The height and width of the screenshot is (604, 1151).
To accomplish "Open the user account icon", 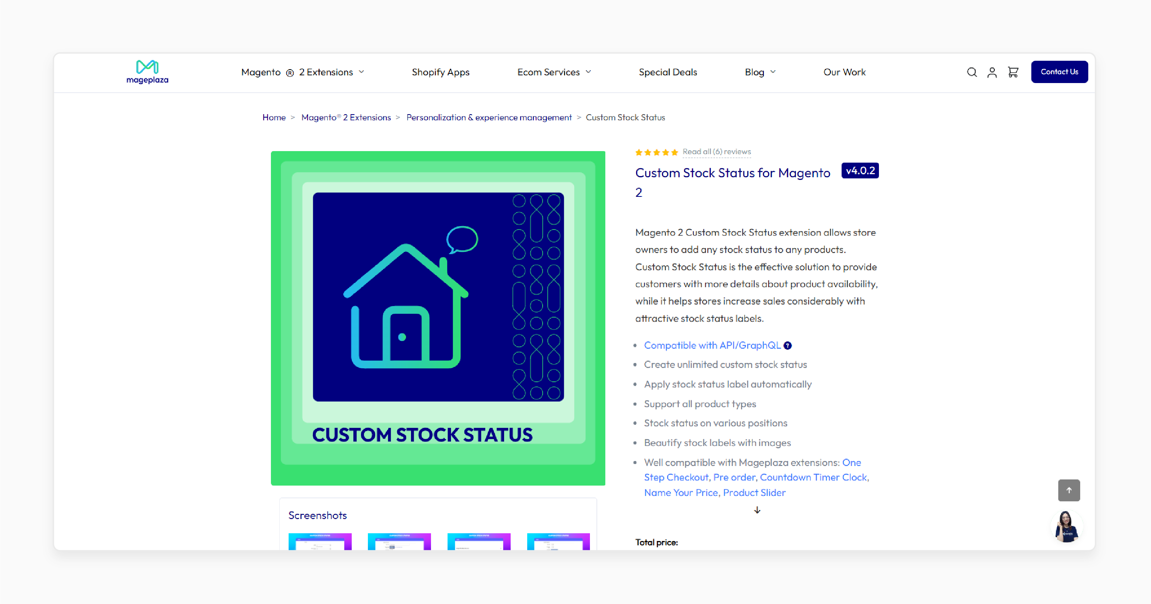I will pos(992,72).
